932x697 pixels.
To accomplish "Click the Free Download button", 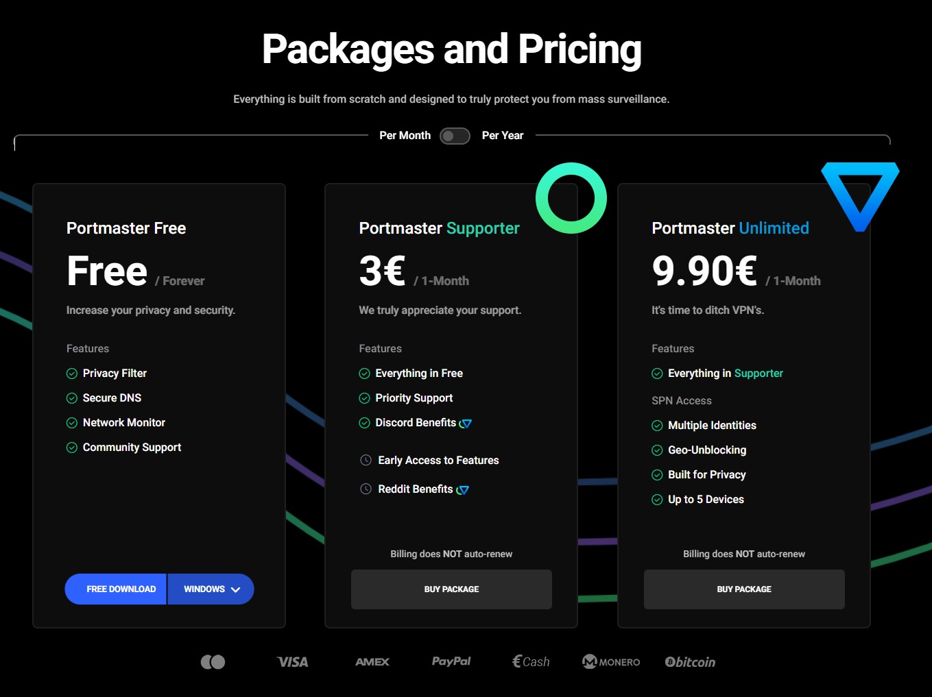I will click(x=121, y=589).
